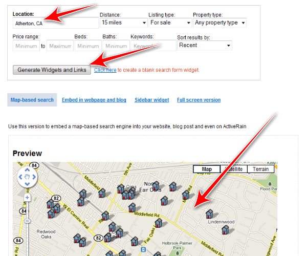Viewport: 307px width, 256px height.
Task: Click the house marker below Lindenwood label
Action: (x=225, y=230)
